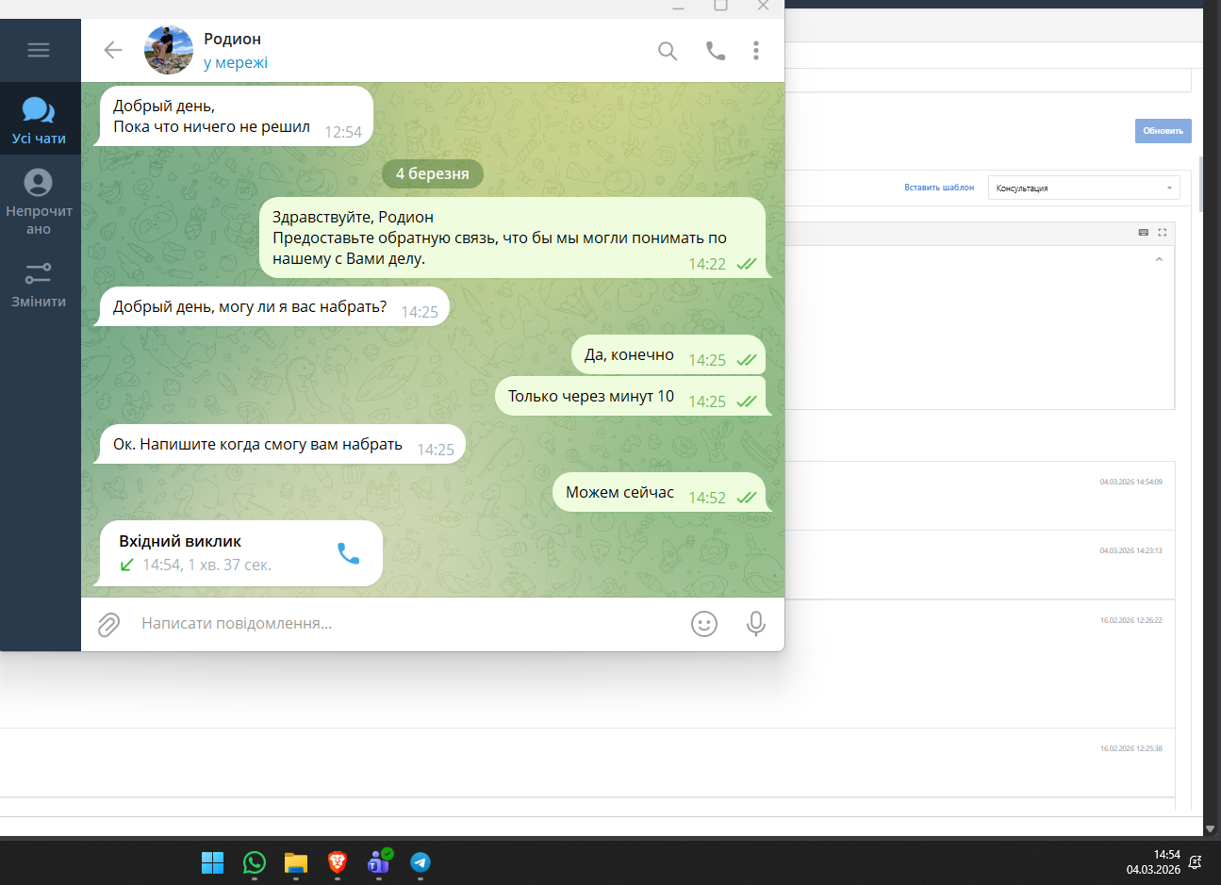Click Обновить button in background window
The height and width of the screenshot is (885, 1221).
click(x=1163, y=131)
